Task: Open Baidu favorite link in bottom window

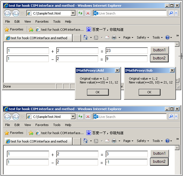Action: tap(105, 133)
